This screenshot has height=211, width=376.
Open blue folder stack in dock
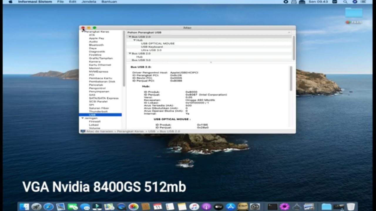[326, 207]
